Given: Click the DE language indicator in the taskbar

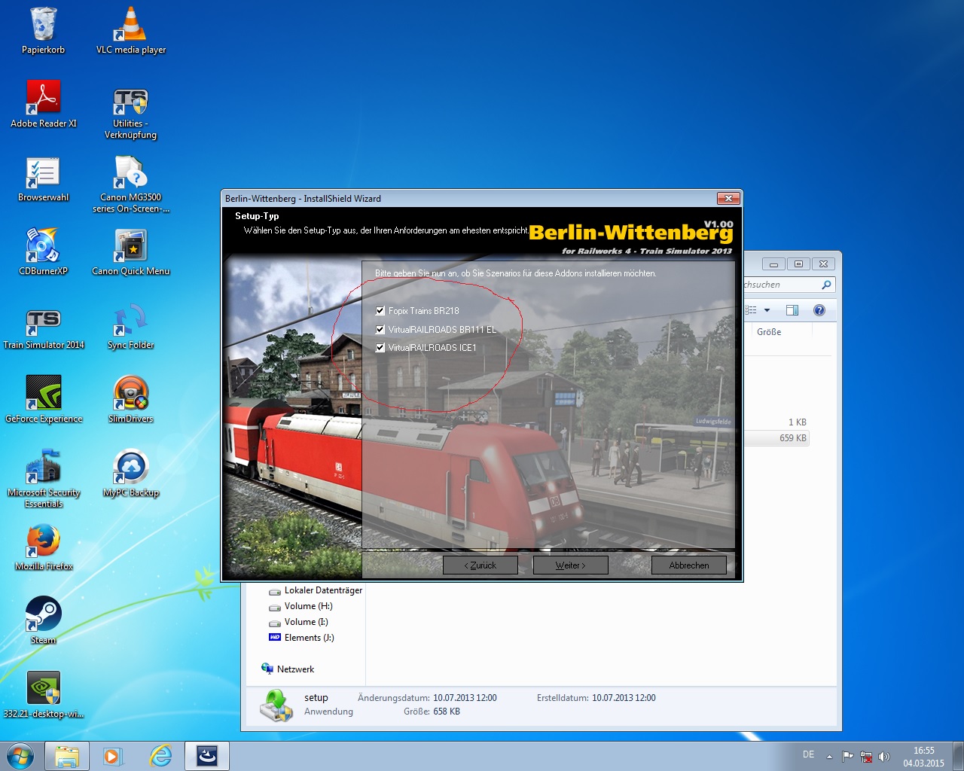Looking at the screenshot, I should [808, 754].
